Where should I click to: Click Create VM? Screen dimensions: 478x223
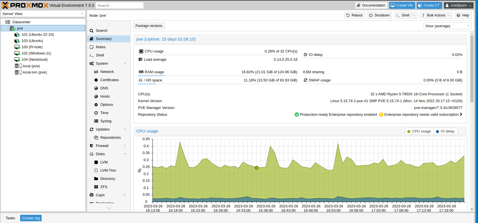click(402, 5)
